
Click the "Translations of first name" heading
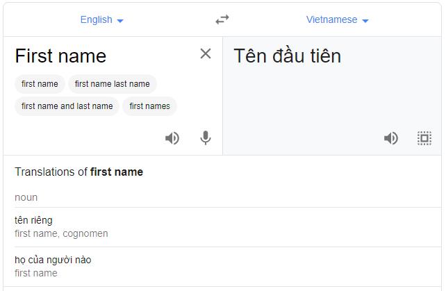click(79, 172)
